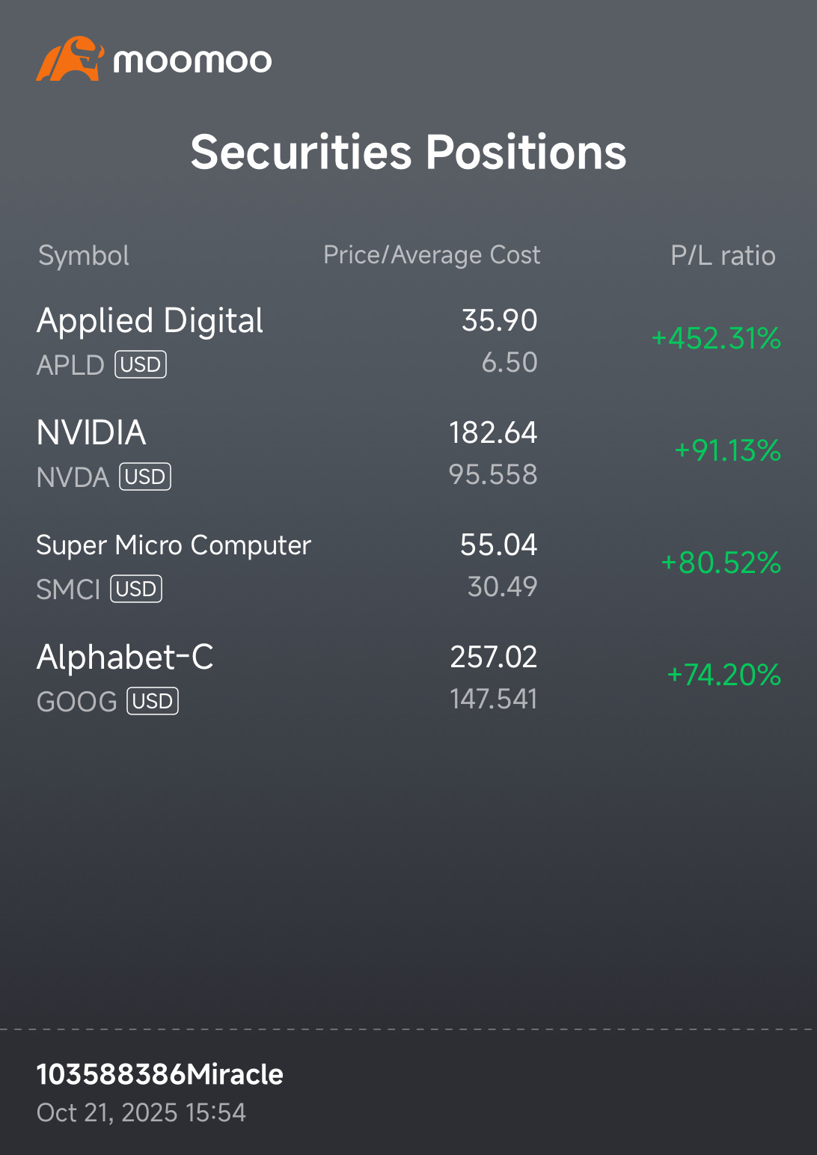Click the USD badge beside NVDA

click(x=145, y=477)
